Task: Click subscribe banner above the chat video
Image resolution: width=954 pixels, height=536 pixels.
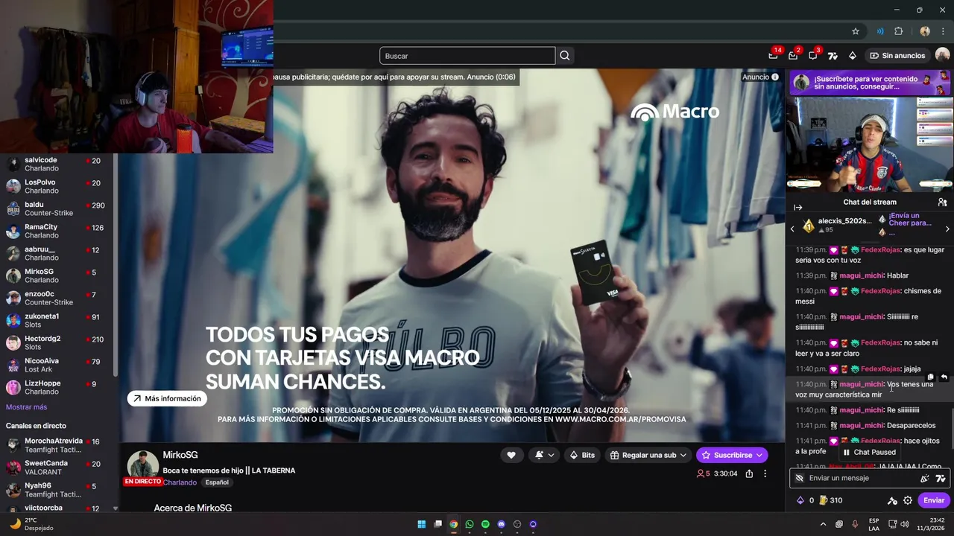Action: (870, 82)
